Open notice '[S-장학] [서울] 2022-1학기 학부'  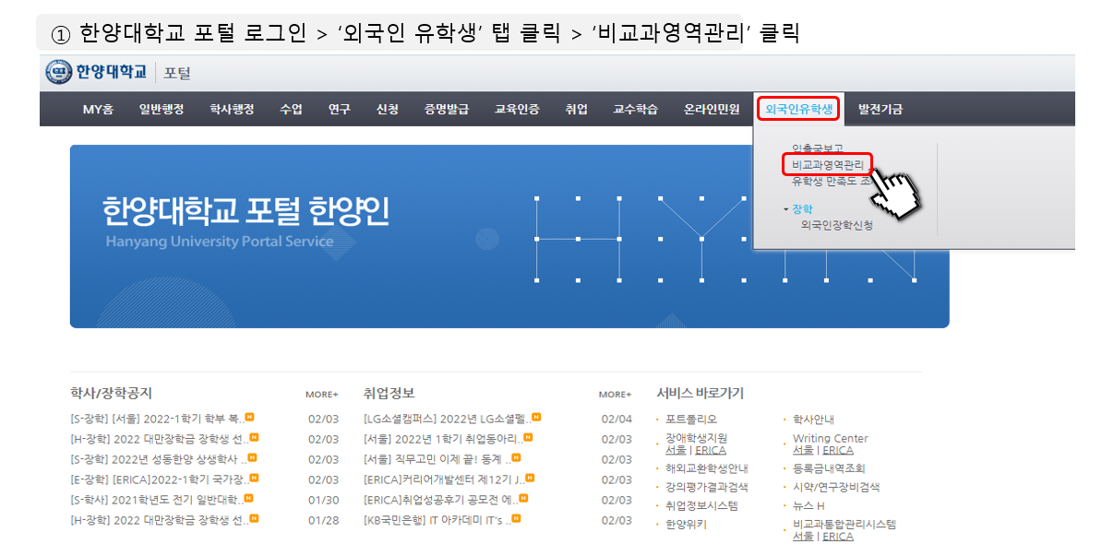[x=155, y=420]
